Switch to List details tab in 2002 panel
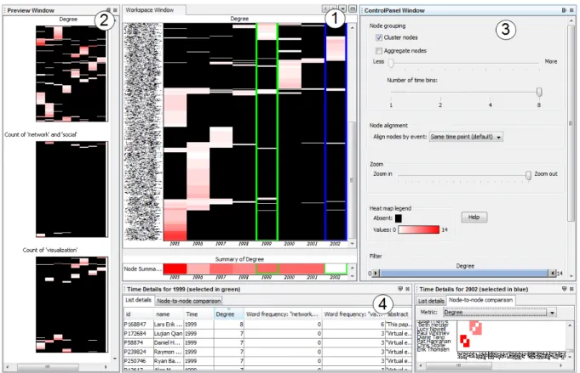580x373 pixels. [x=431, y=301]
